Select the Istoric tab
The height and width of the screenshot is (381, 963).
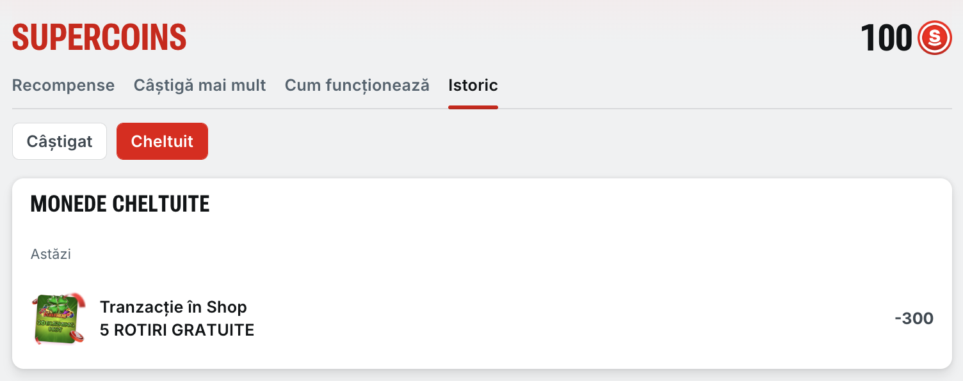pyautogui.click(x=473, y=85)
